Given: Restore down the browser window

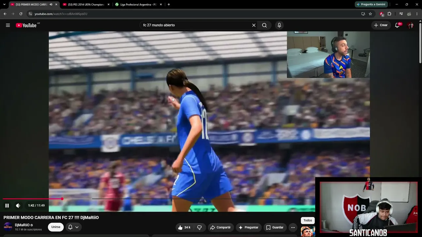Looking at the screenshot, I should [407, 5].
